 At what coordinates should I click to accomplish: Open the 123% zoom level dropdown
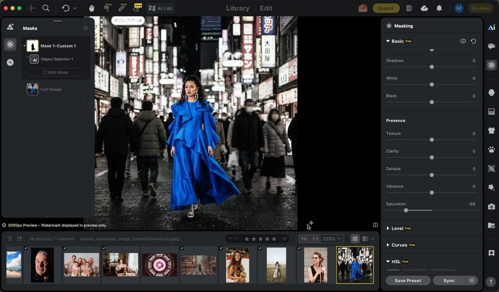(333, 239)
